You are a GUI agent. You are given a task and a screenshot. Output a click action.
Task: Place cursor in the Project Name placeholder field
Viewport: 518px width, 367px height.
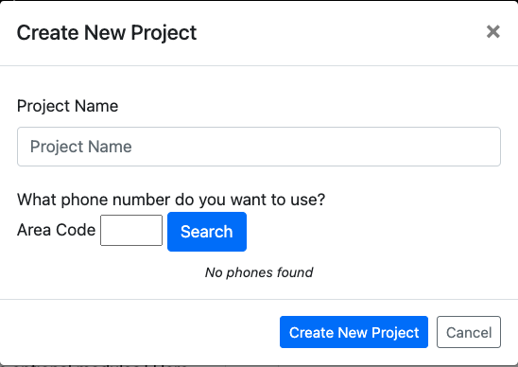point(259,147)
